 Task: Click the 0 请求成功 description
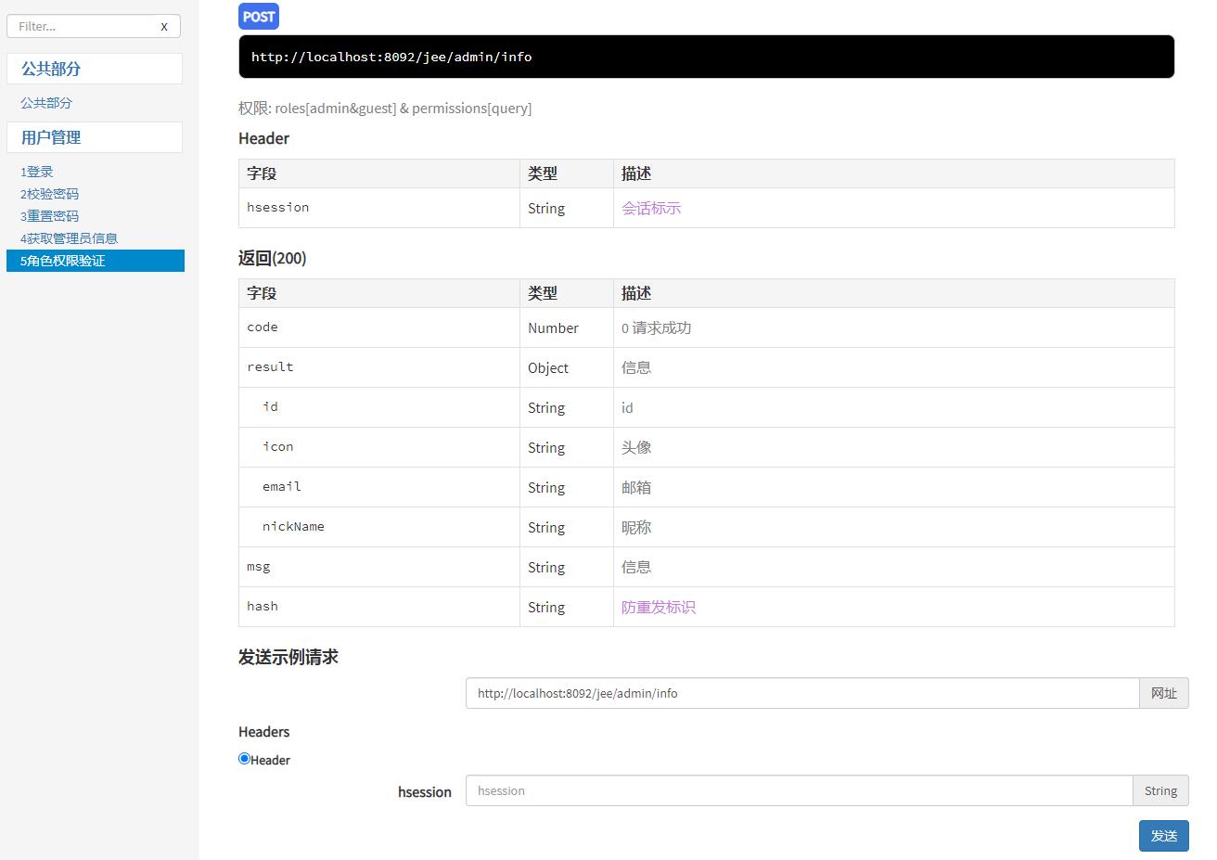657,328
